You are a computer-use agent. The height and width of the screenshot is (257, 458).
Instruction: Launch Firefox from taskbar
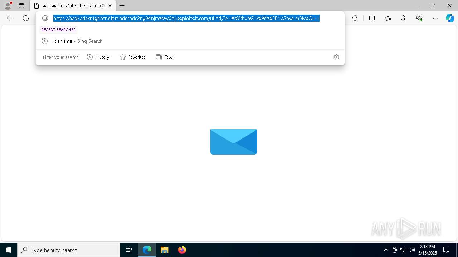pyautogui.click(x=182, y=250)
